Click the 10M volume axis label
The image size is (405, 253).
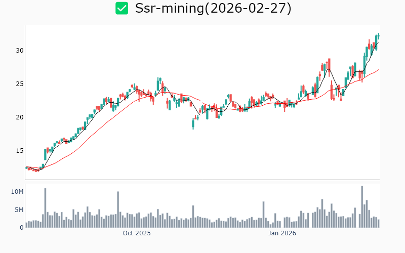tap(18, 192)
